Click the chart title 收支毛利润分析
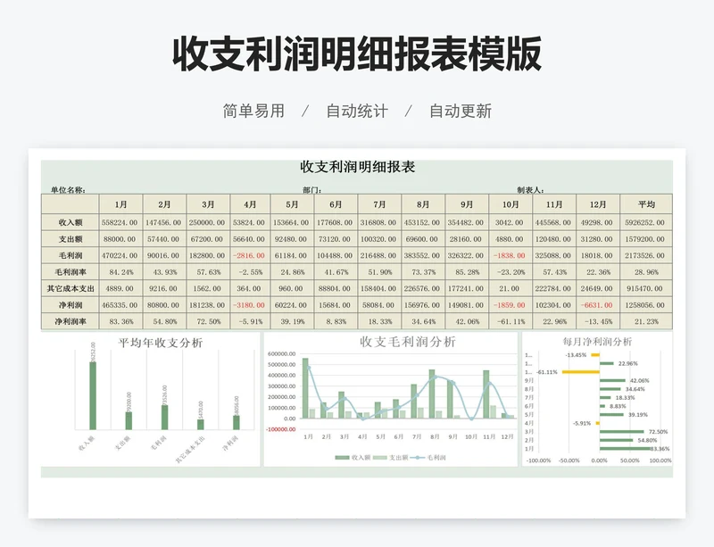714x547 pixels. [408, 342]
